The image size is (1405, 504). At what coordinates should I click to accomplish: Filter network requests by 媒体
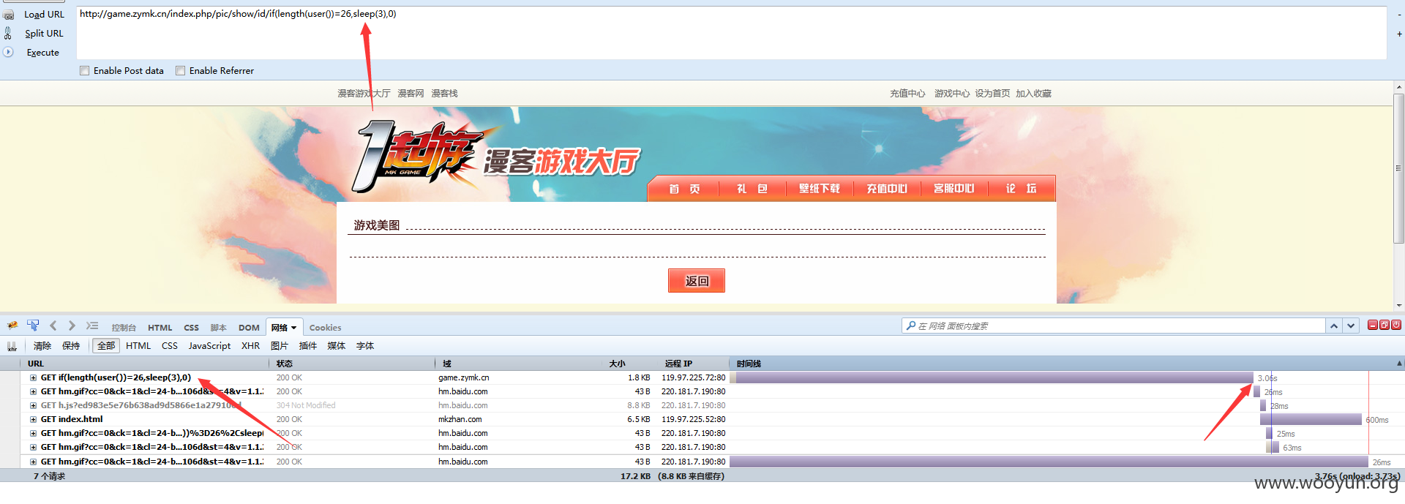point(336,346)
